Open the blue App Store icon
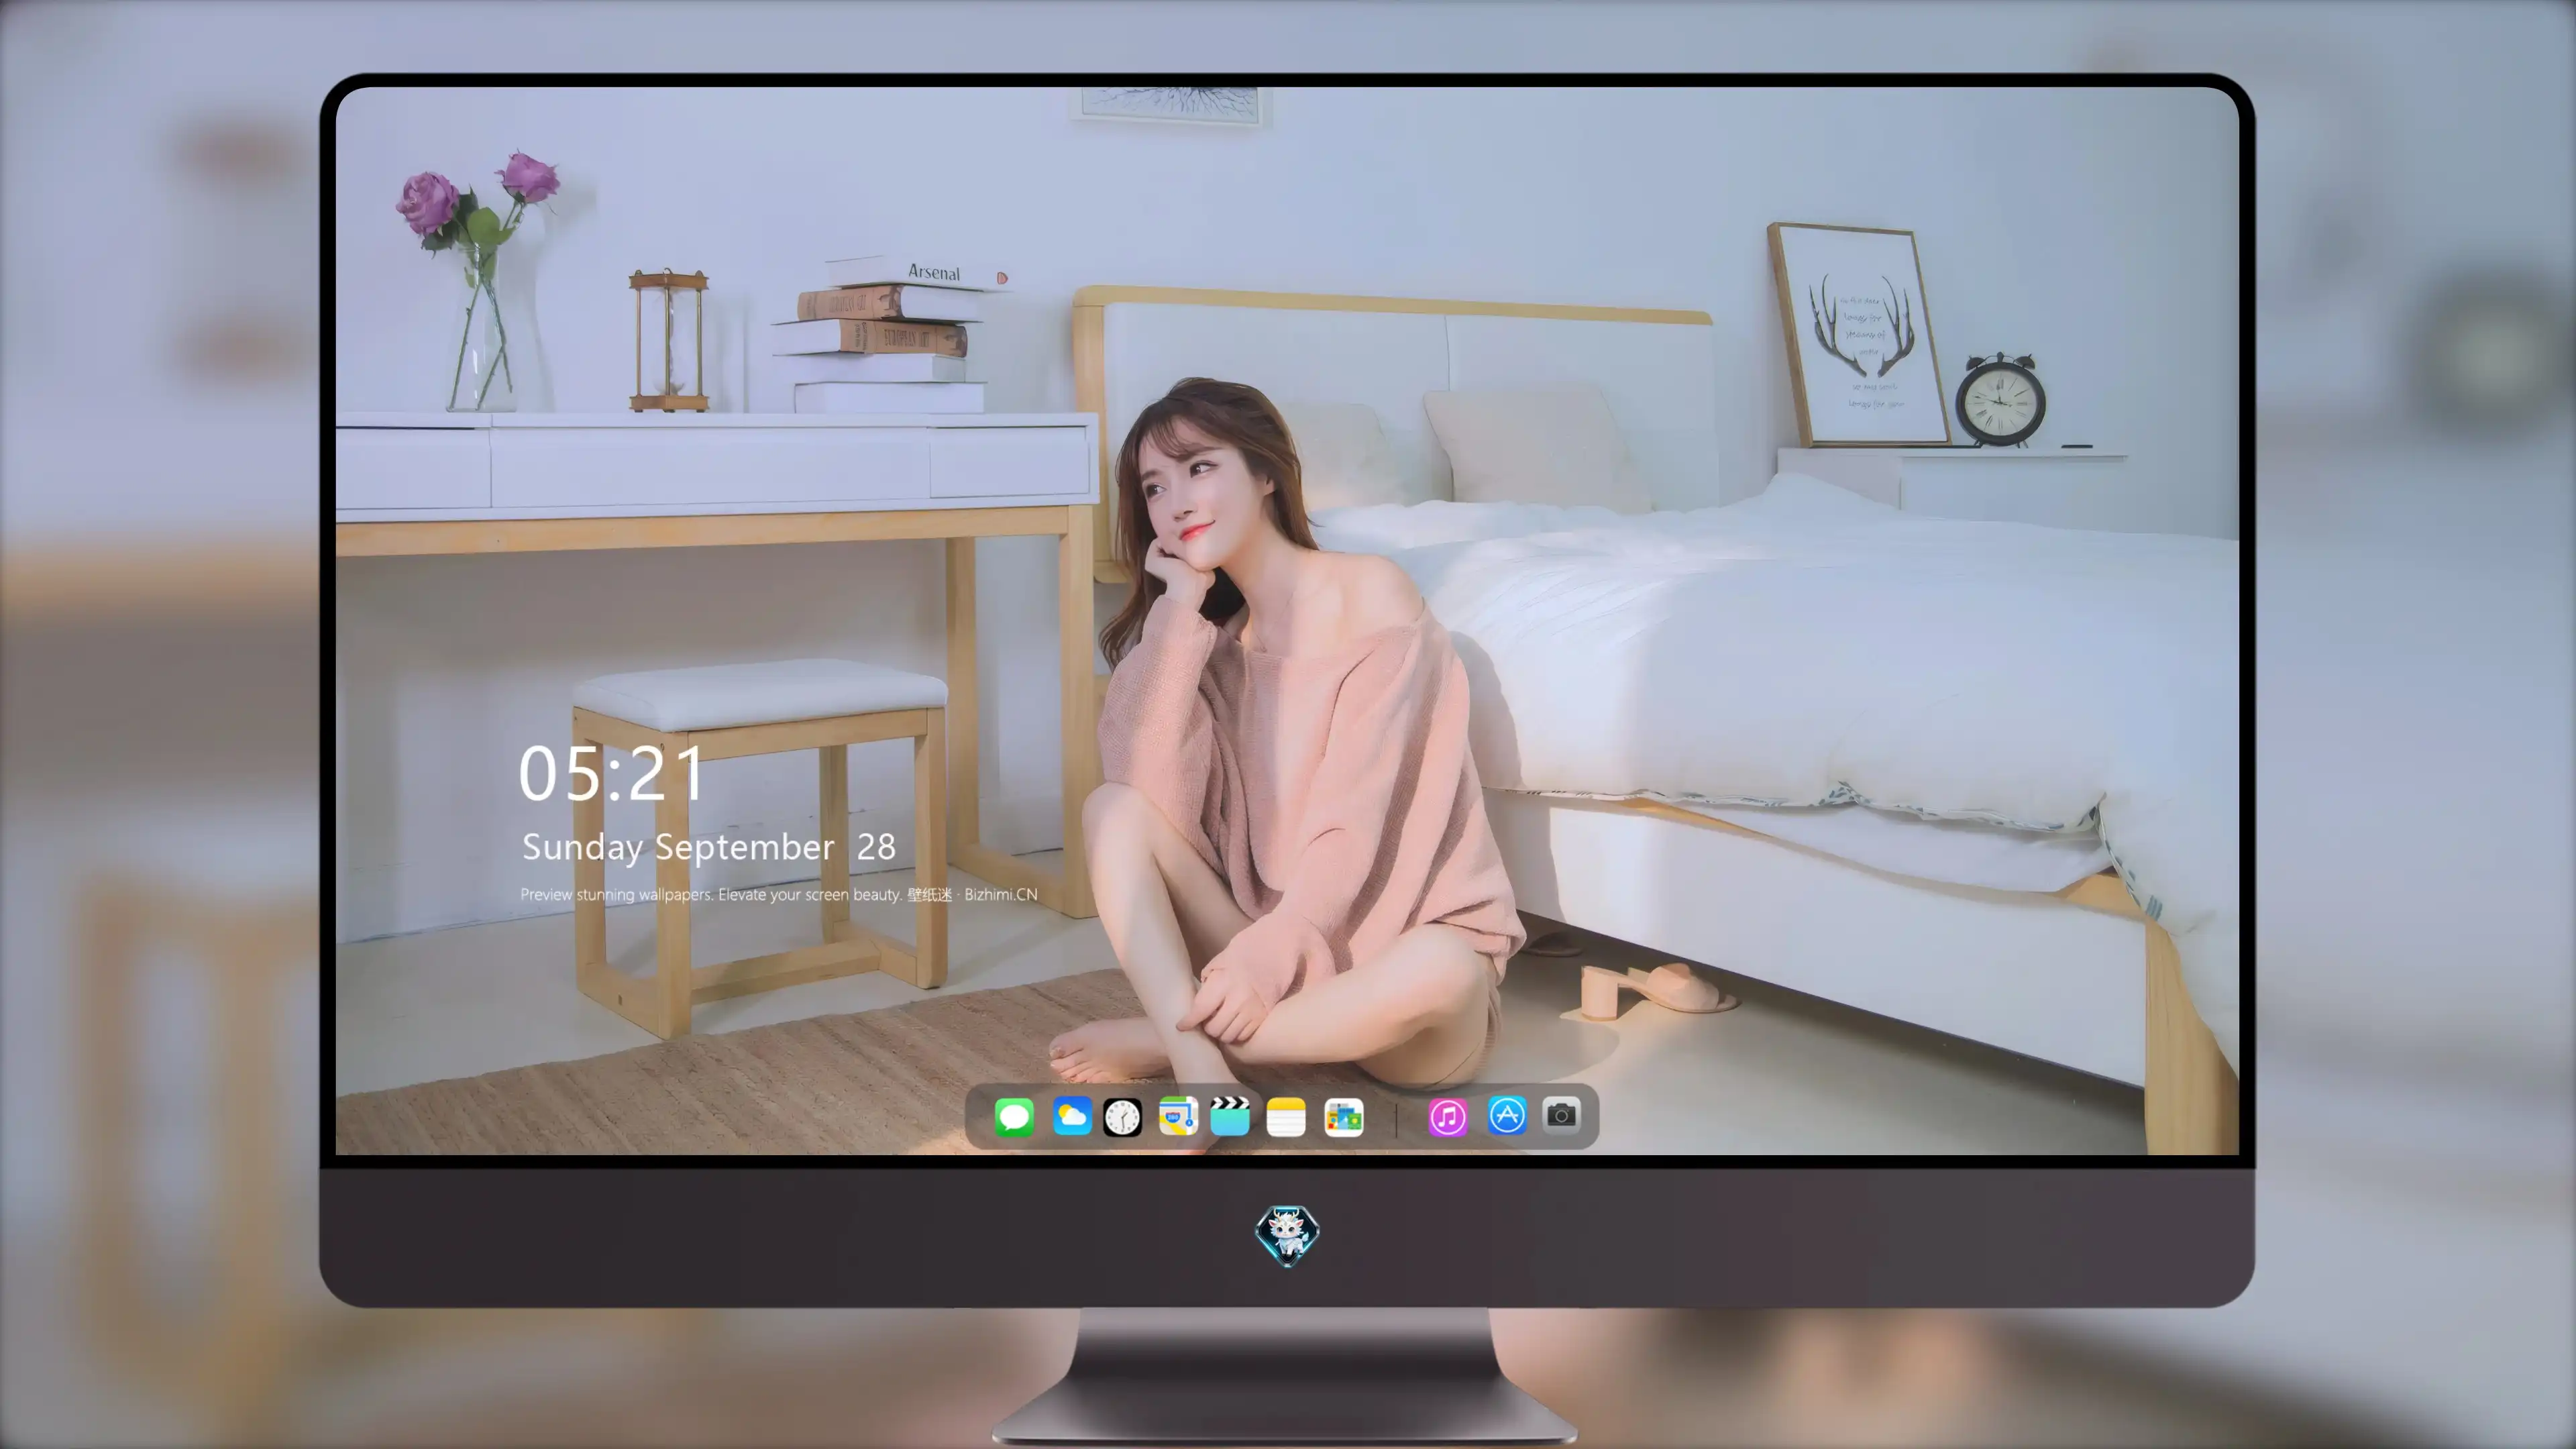Image resolution: width=2576 pixels, height=1449 pixels. (1507, 1115)
